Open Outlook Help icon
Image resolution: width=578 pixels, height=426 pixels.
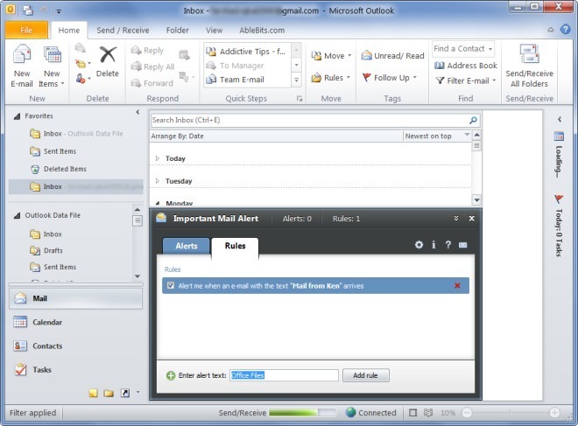click(565, 30)
